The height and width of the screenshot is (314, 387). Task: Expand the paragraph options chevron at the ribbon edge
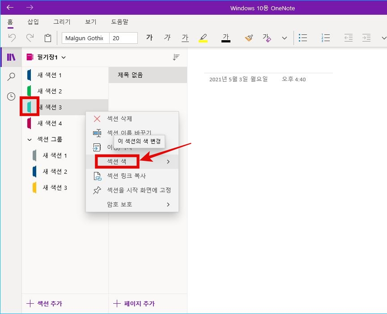click(384, 38)
